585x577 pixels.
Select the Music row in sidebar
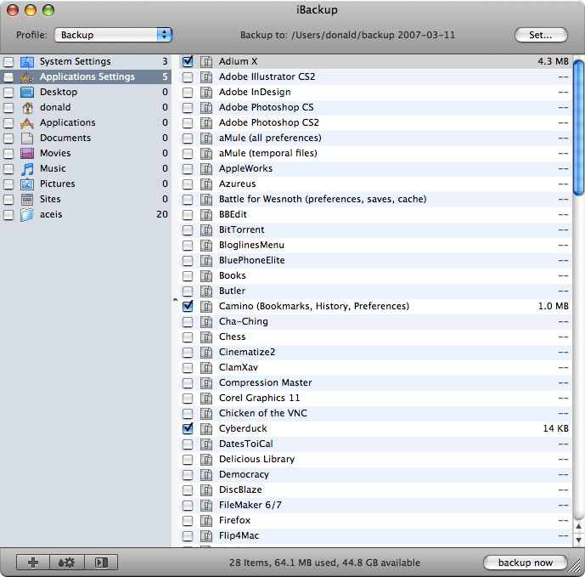coord(86,169)
